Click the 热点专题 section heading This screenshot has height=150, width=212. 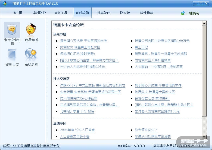tap(60, 34)
